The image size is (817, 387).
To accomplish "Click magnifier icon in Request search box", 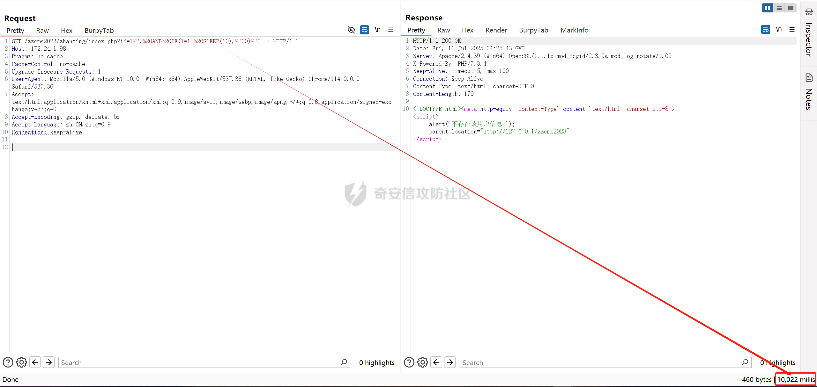I will [344, 362].
